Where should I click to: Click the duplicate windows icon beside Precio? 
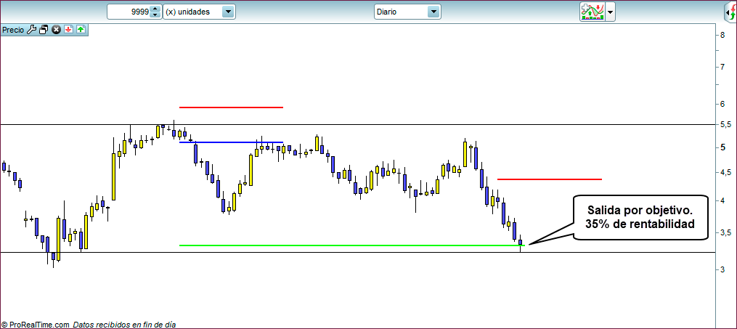44,30
